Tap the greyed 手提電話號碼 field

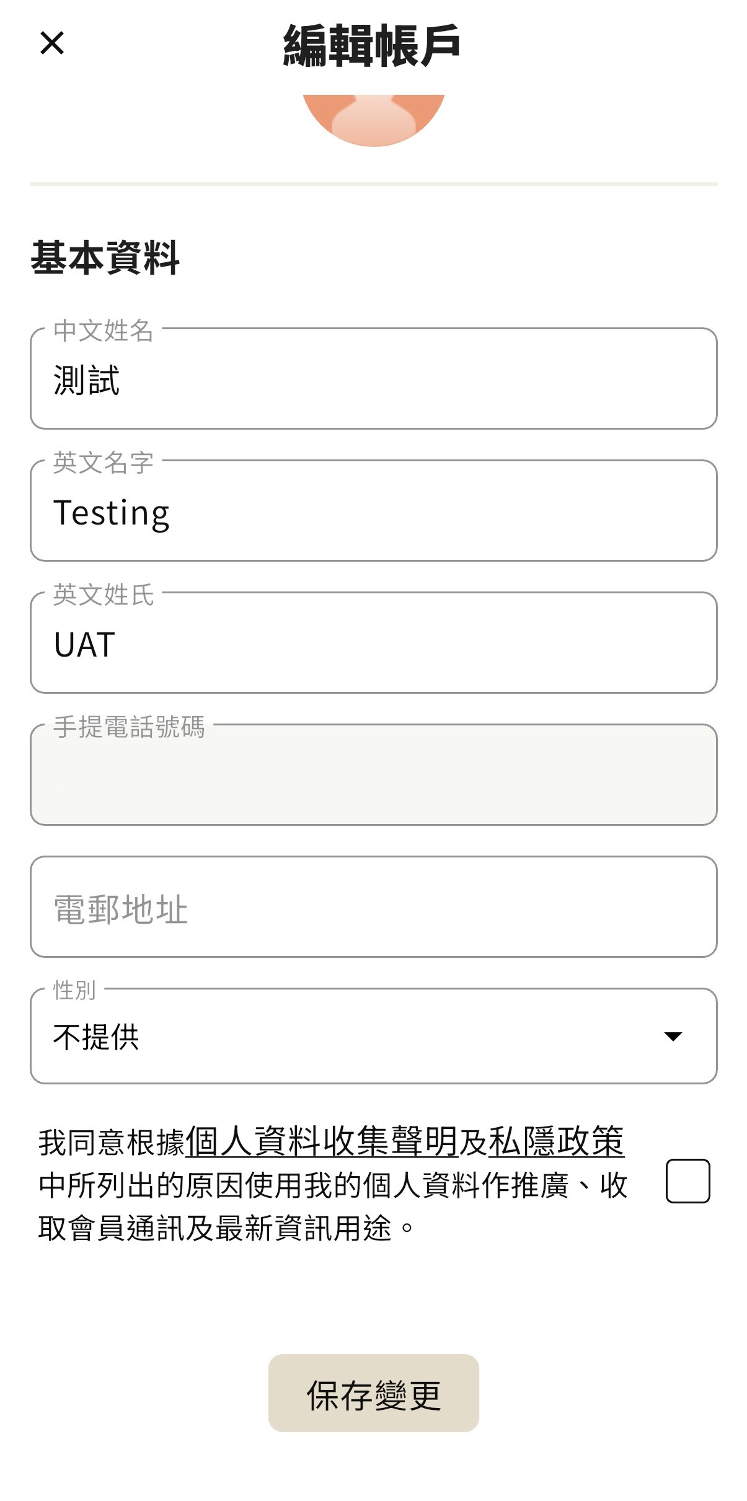(x=373, y=775)
